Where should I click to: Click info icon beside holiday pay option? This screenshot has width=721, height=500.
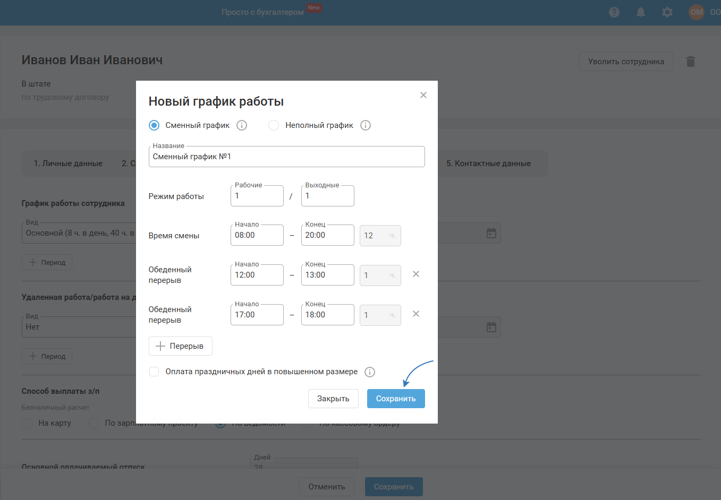coord(370,372)
